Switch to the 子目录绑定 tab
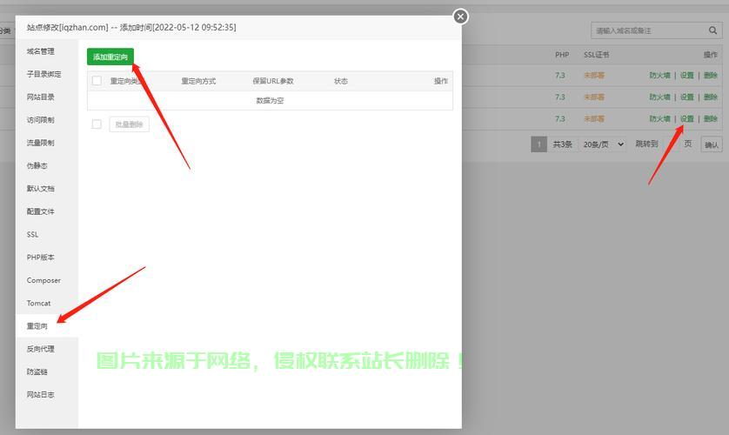 pos(43,75)
